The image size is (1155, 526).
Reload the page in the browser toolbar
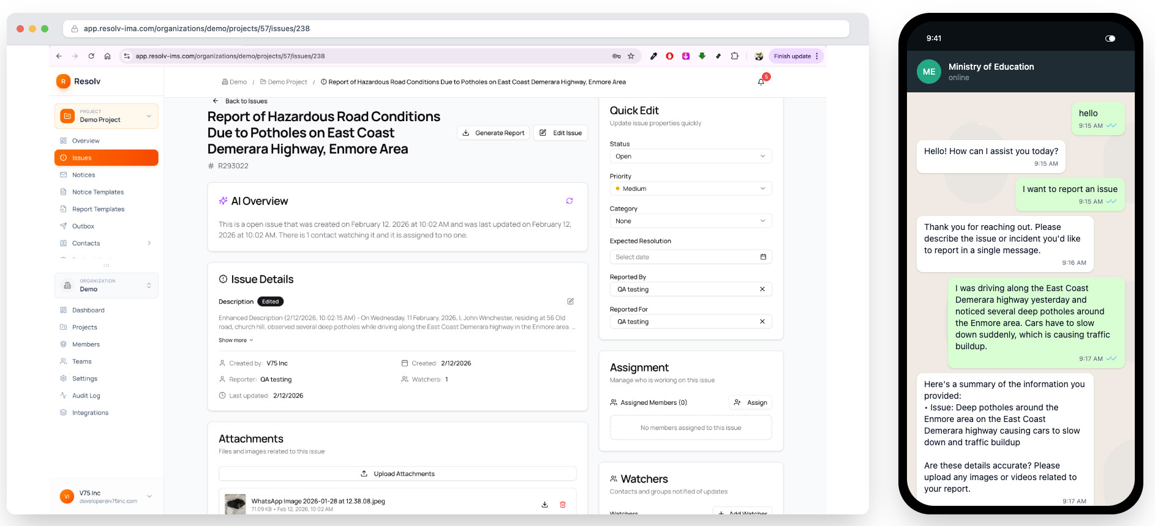coord(91,56)
